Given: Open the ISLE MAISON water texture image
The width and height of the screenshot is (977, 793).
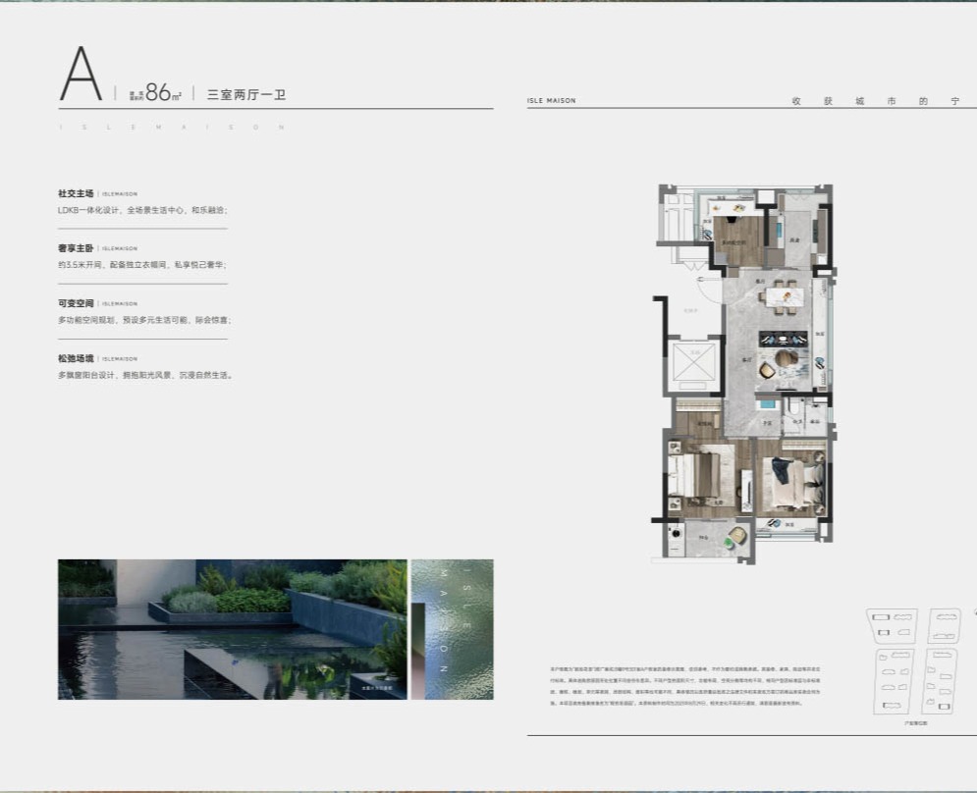Looking at the screenshot, I should pos(453,629).
